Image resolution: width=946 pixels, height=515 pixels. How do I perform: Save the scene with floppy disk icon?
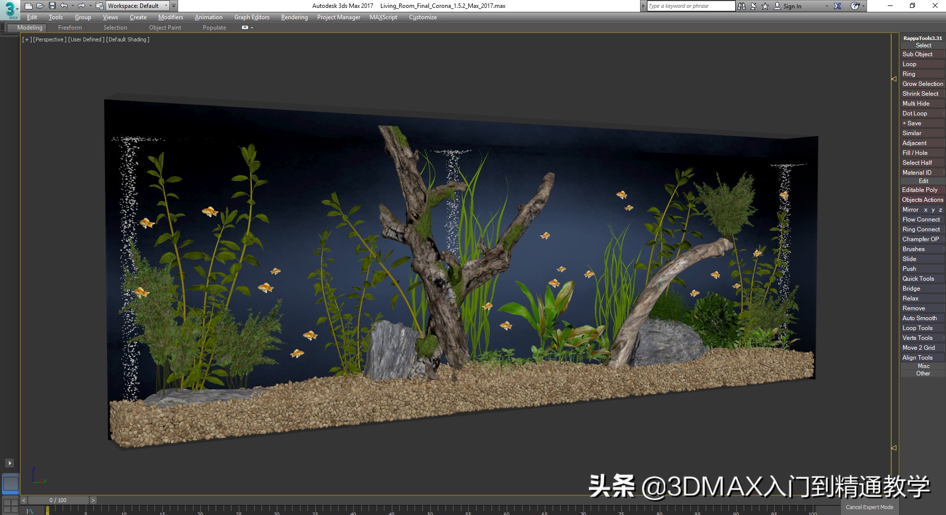(x=52, y=6)
